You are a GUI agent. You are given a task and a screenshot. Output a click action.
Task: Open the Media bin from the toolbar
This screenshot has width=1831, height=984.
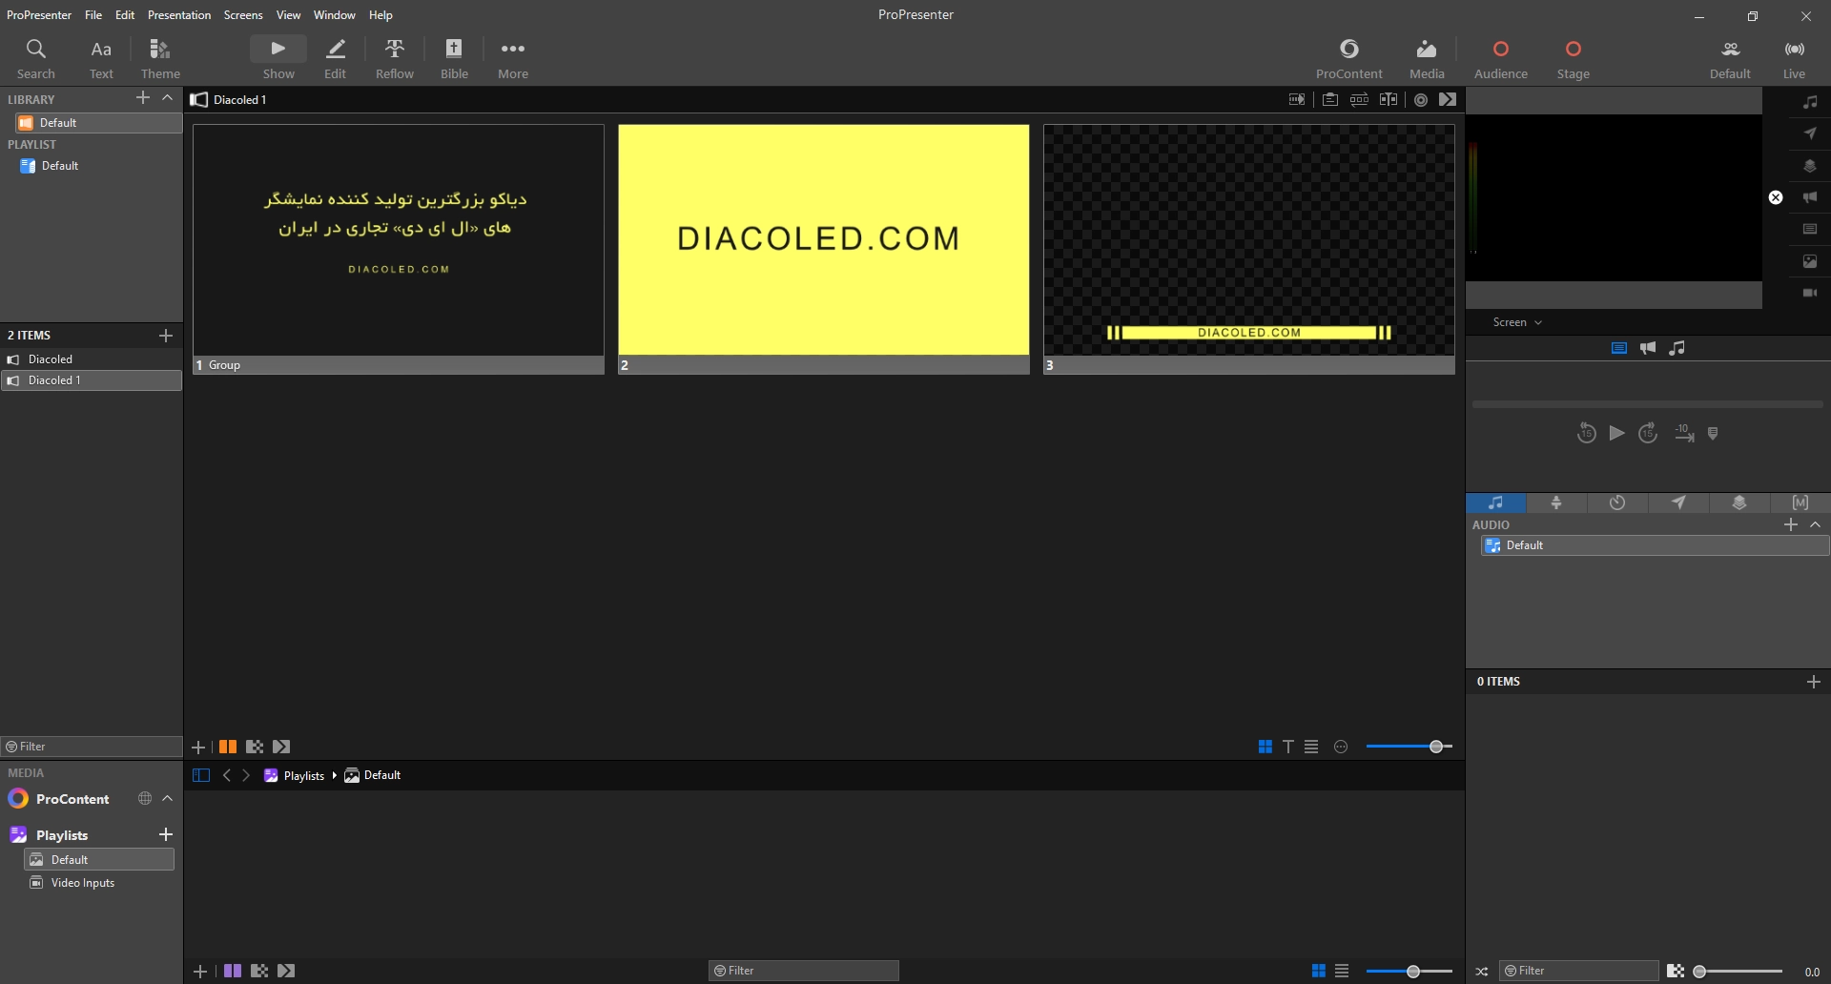coord(1427,59)
